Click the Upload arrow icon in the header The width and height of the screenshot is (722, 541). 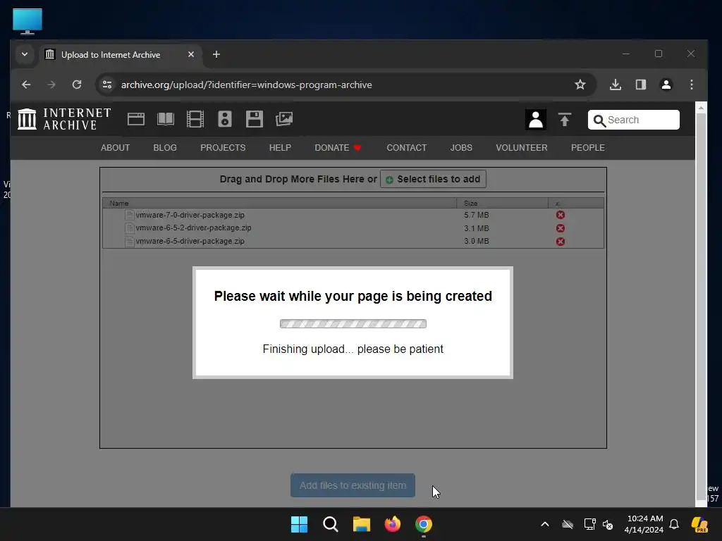565,120
